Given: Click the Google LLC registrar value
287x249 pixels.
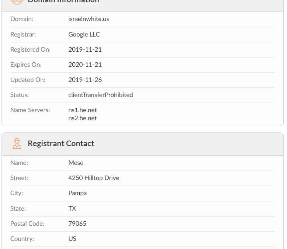Looking at the screenshot, I should point(84,34).
